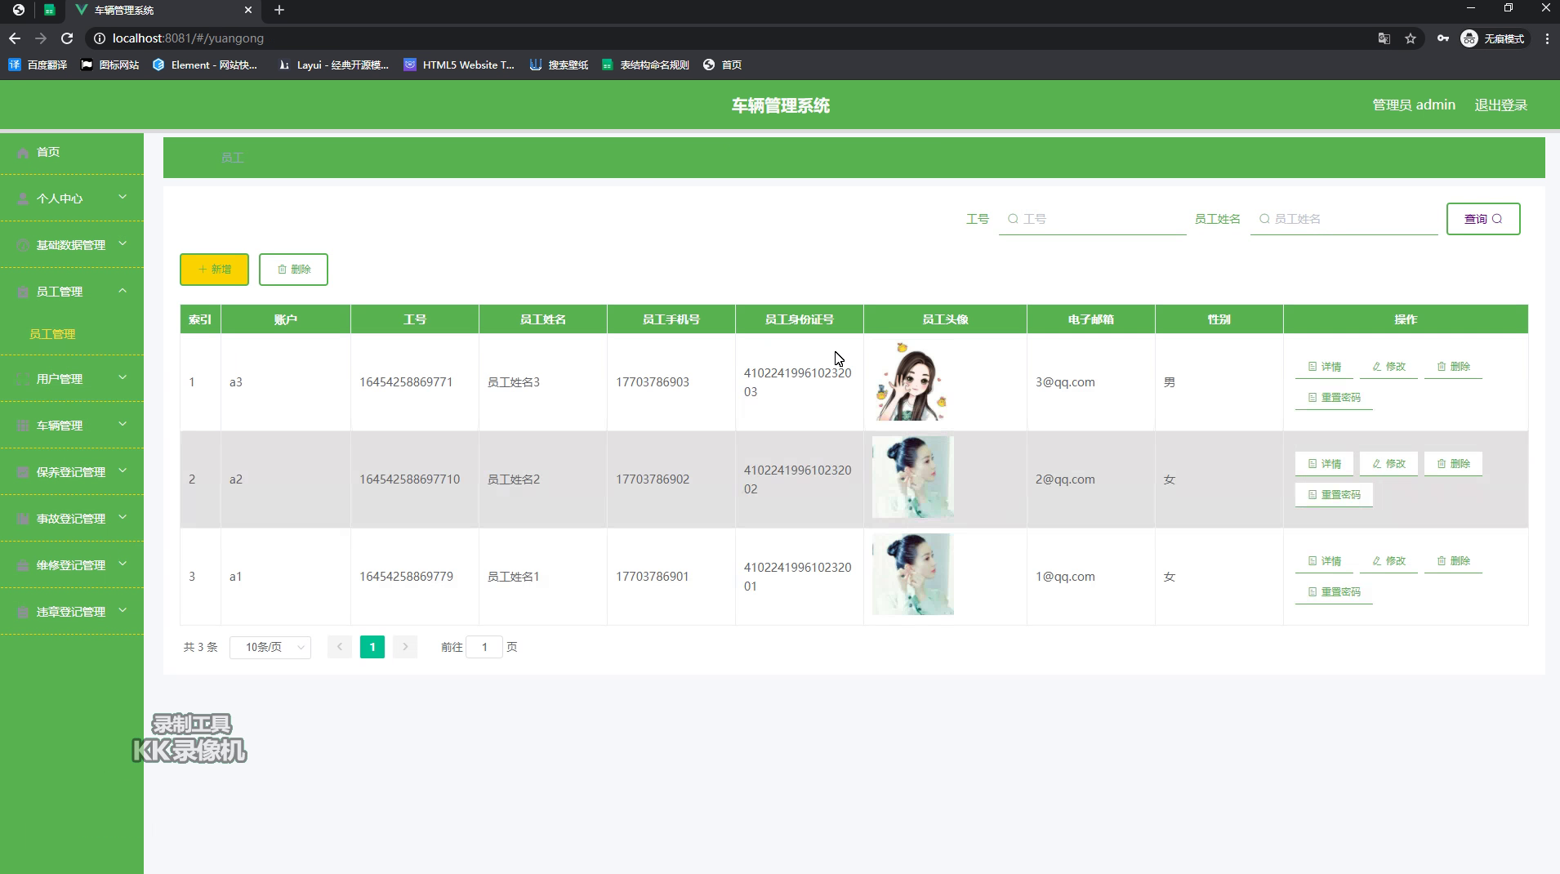Reload the page with refresh icon
1560x874 pixels.
(x=67, y=38)
